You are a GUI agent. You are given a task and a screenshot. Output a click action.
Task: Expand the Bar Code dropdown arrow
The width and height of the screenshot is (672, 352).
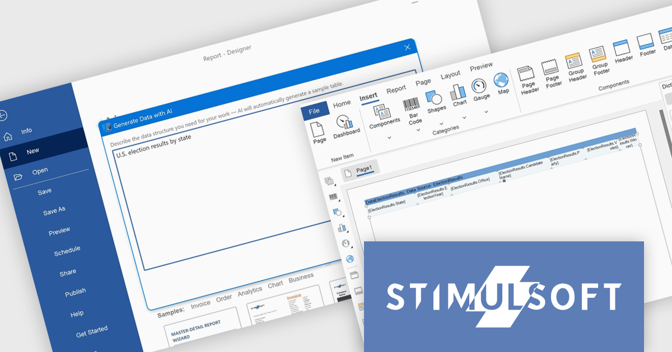tap(419, 130)
